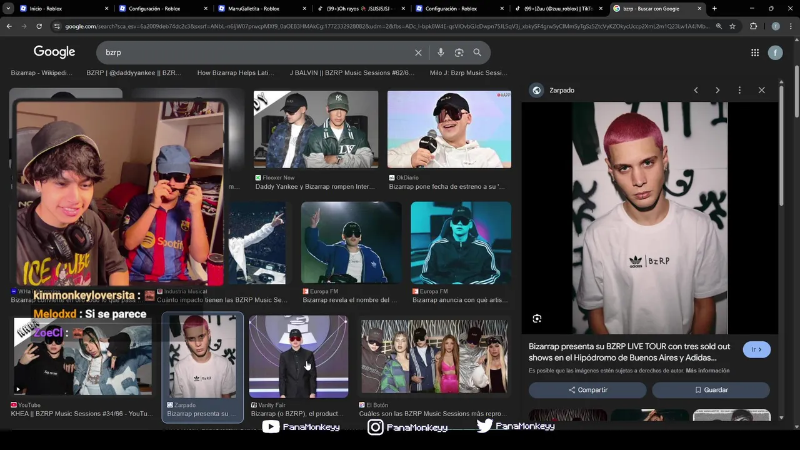Click the Guardar button
Screen dimensions: 800x450
711,390
